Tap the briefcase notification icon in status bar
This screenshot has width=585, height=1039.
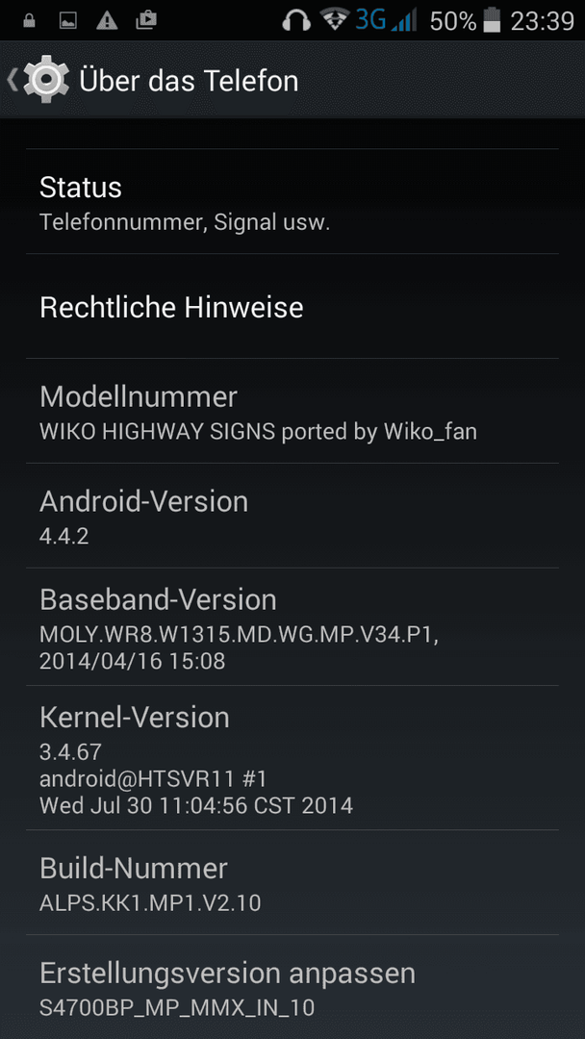[x=145, y=20]
